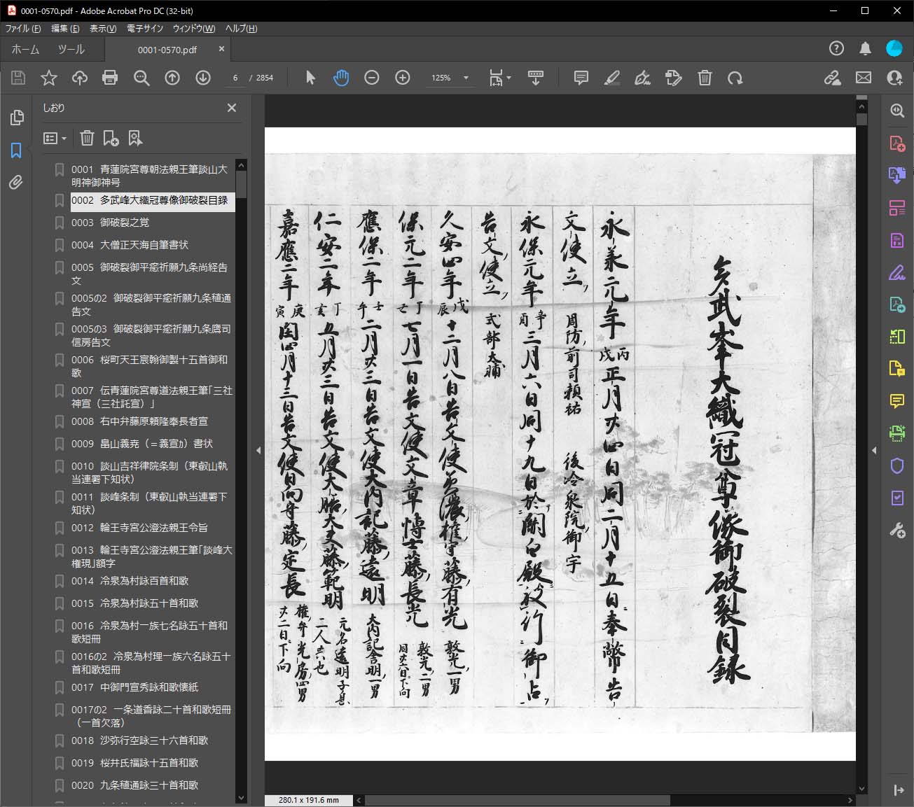Delete the selected bookmark
914x807 pixels.
point(87,138)
